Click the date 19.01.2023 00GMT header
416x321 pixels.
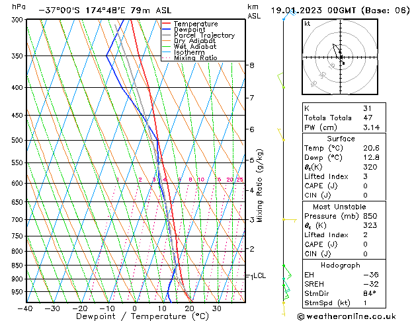[313, 11]
